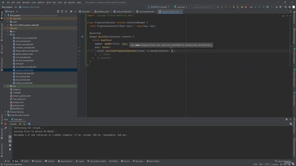This screenshot has width=296, height=166.
Task: Open main.dart run configuration dropdown
Action: pos(181,7)
